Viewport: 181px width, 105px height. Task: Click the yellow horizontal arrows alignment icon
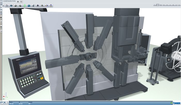(x=46, y=5)
